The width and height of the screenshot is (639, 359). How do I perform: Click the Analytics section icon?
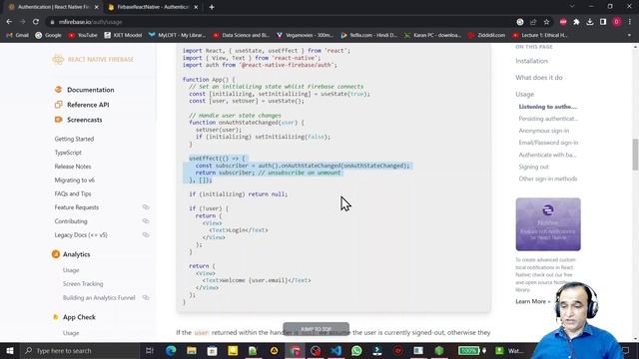(56, 254)
